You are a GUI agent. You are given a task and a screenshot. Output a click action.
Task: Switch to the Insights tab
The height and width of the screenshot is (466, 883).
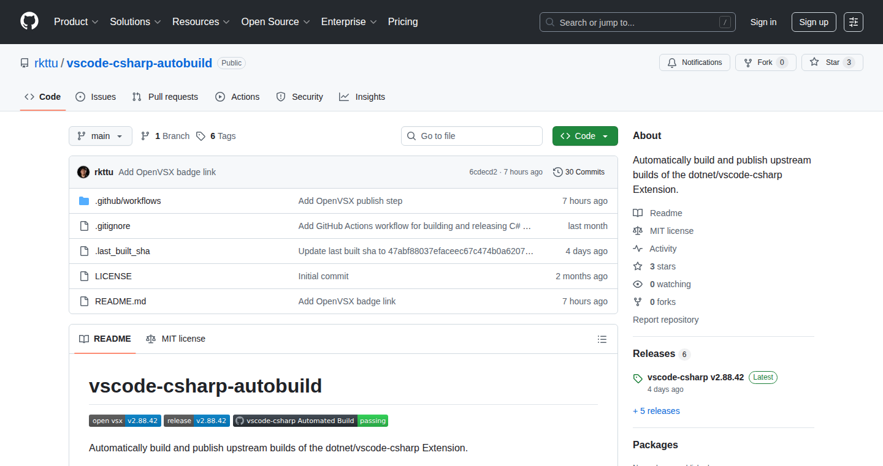coord(362,97)
